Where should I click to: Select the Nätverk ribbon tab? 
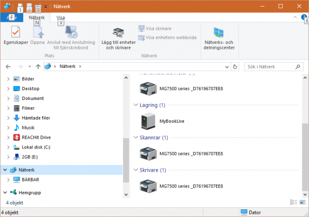point(37,18)
